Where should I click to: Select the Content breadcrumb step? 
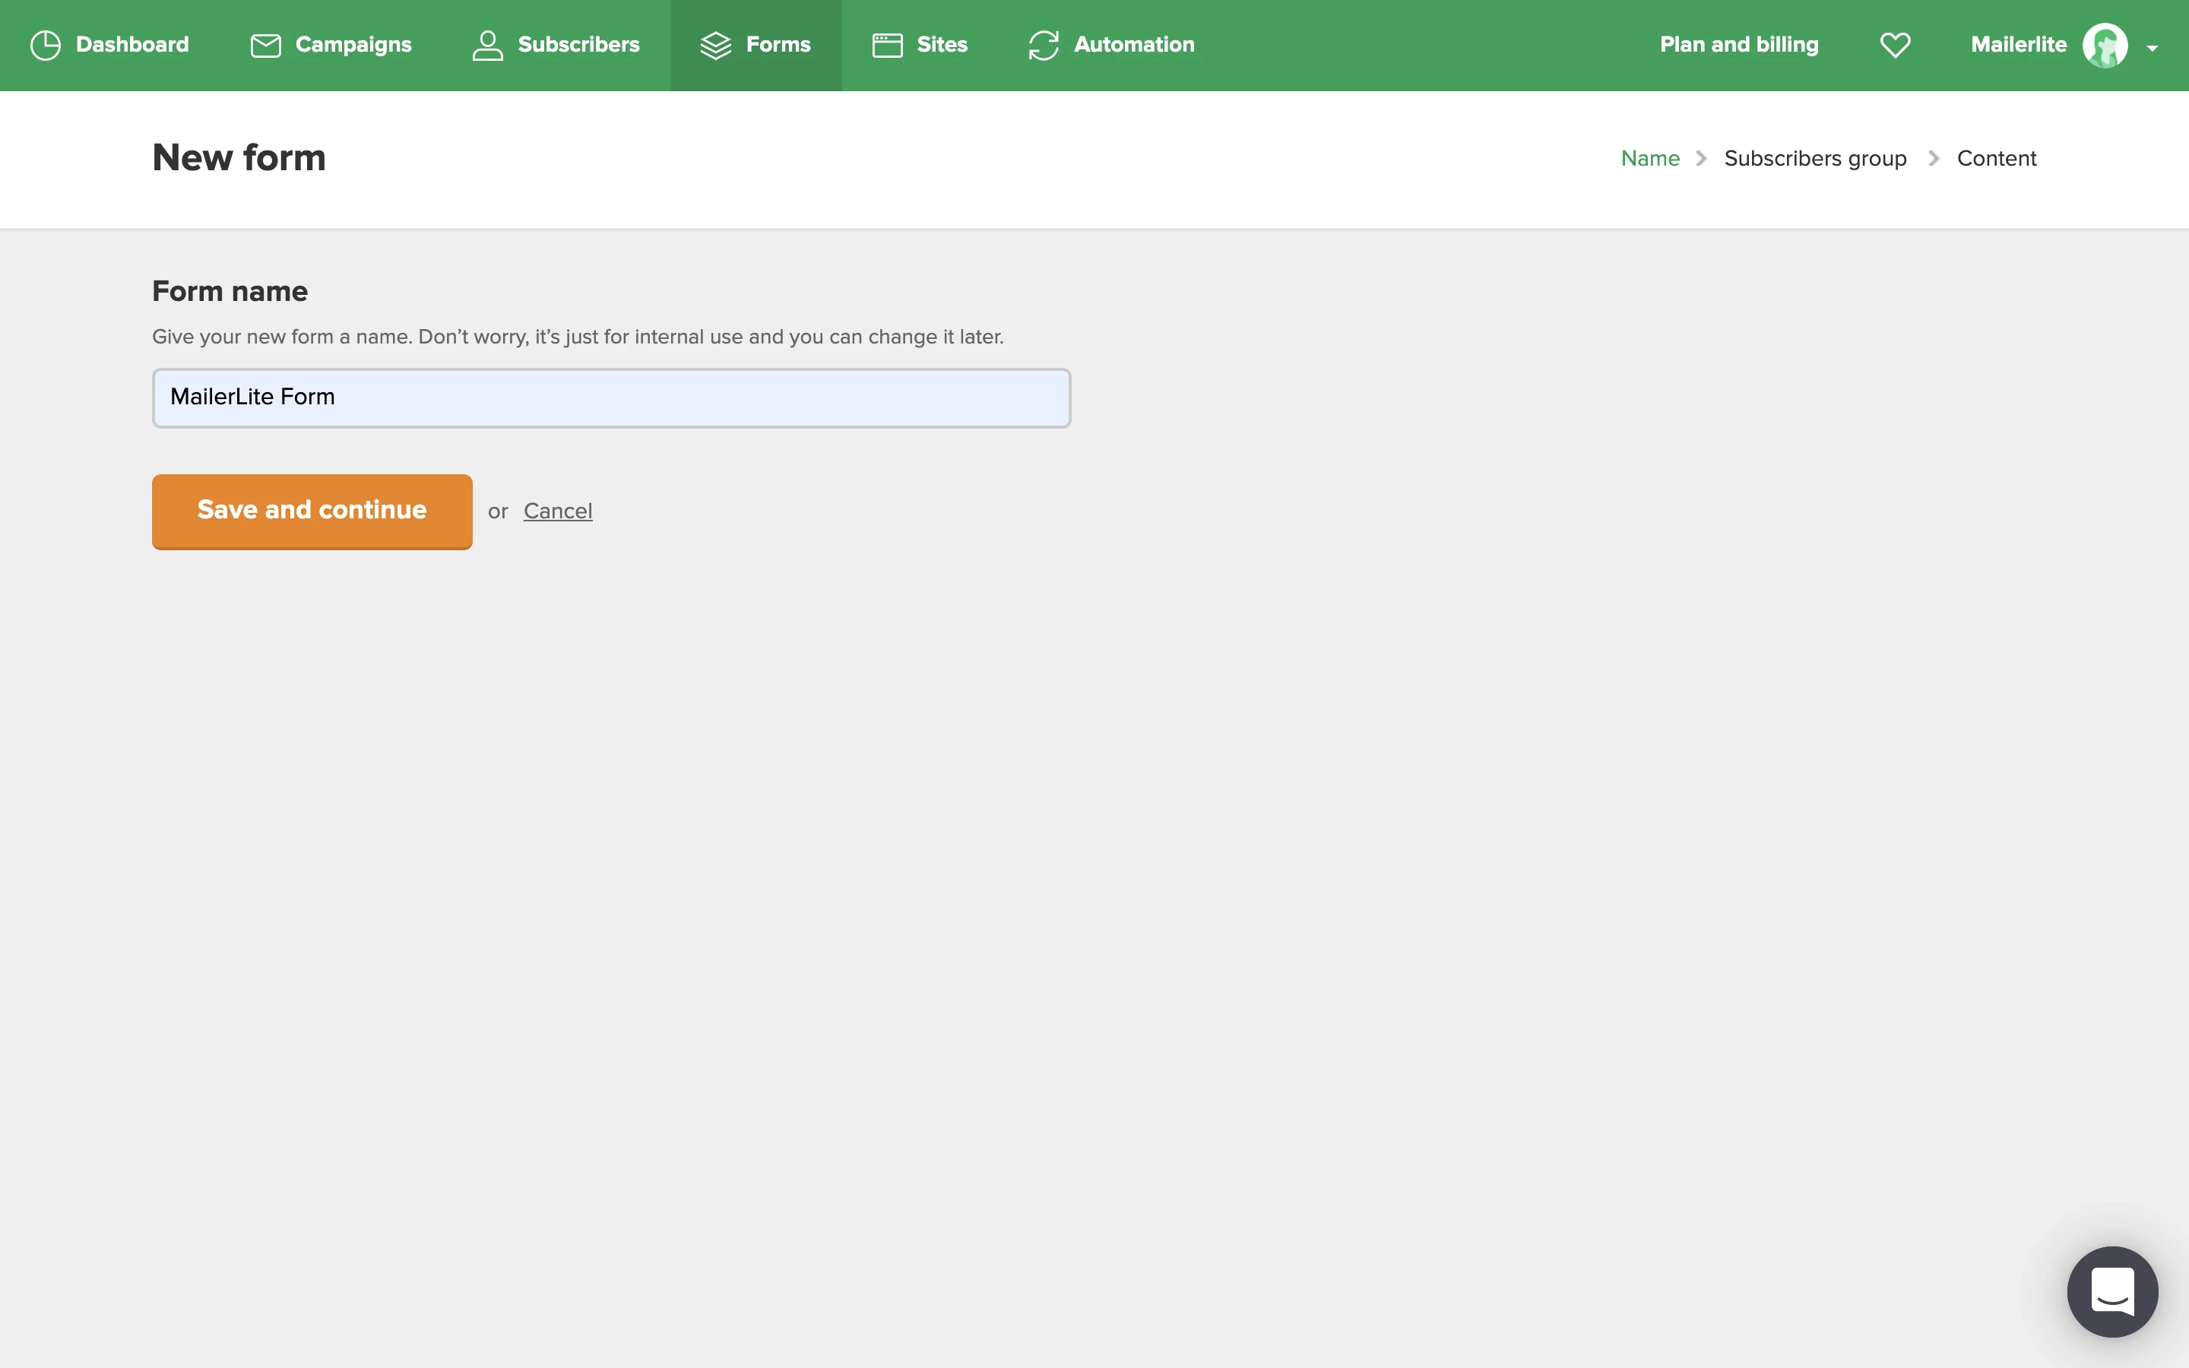tap(1997, 158)
